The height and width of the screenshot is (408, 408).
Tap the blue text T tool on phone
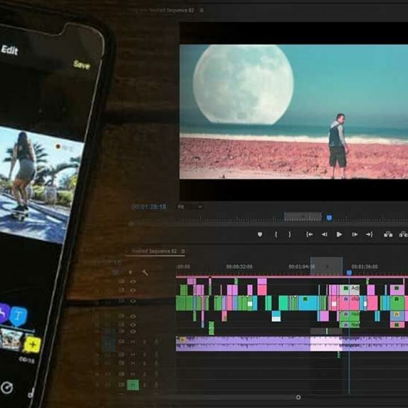tap(18, 316)
